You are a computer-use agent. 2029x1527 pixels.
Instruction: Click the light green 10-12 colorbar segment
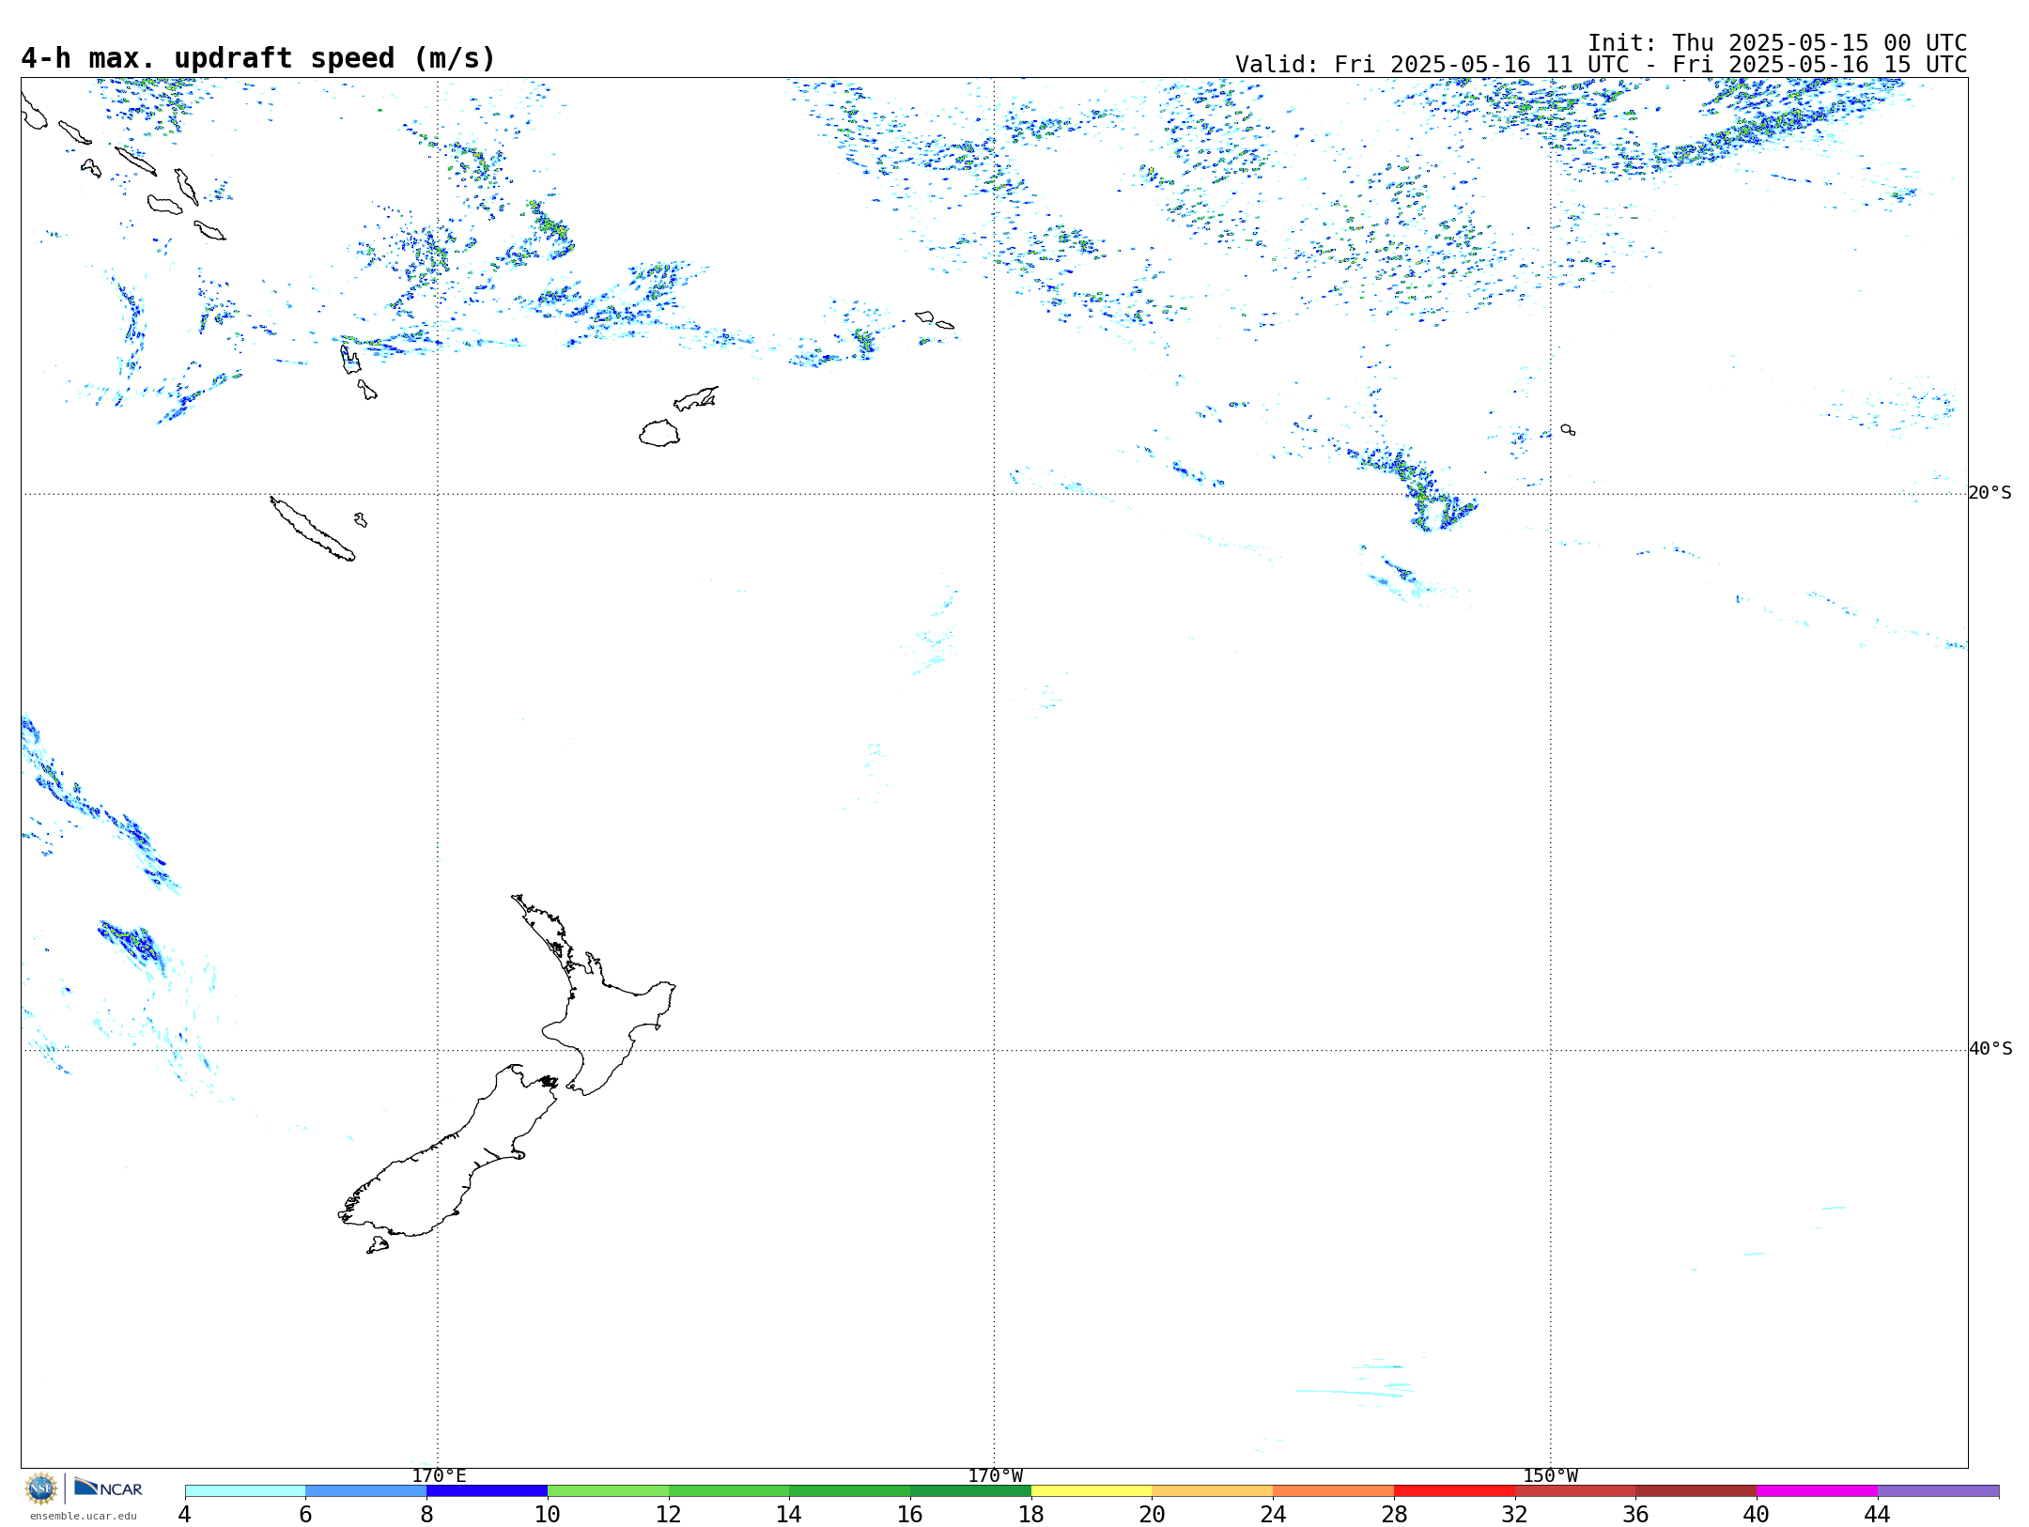tap(608, 1490)
